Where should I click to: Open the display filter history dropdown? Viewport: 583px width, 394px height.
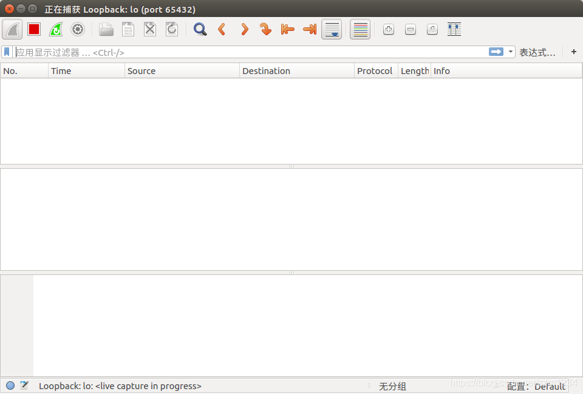pos(509,52)
